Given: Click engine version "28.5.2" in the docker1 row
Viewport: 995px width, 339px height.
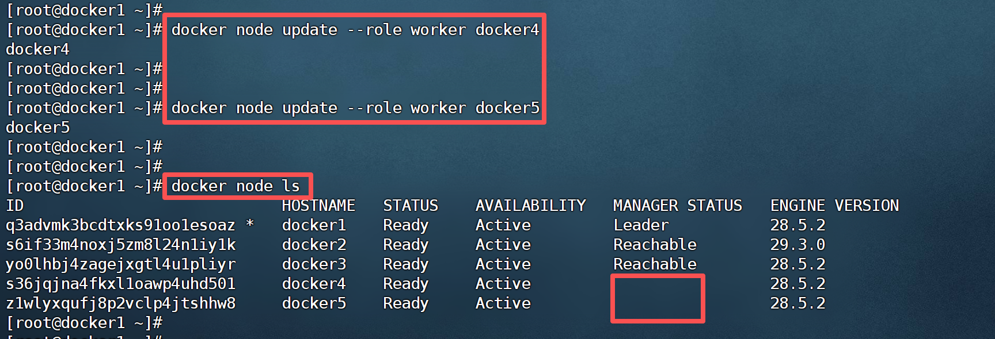Looking at the screenshot, I should point(797,225).
